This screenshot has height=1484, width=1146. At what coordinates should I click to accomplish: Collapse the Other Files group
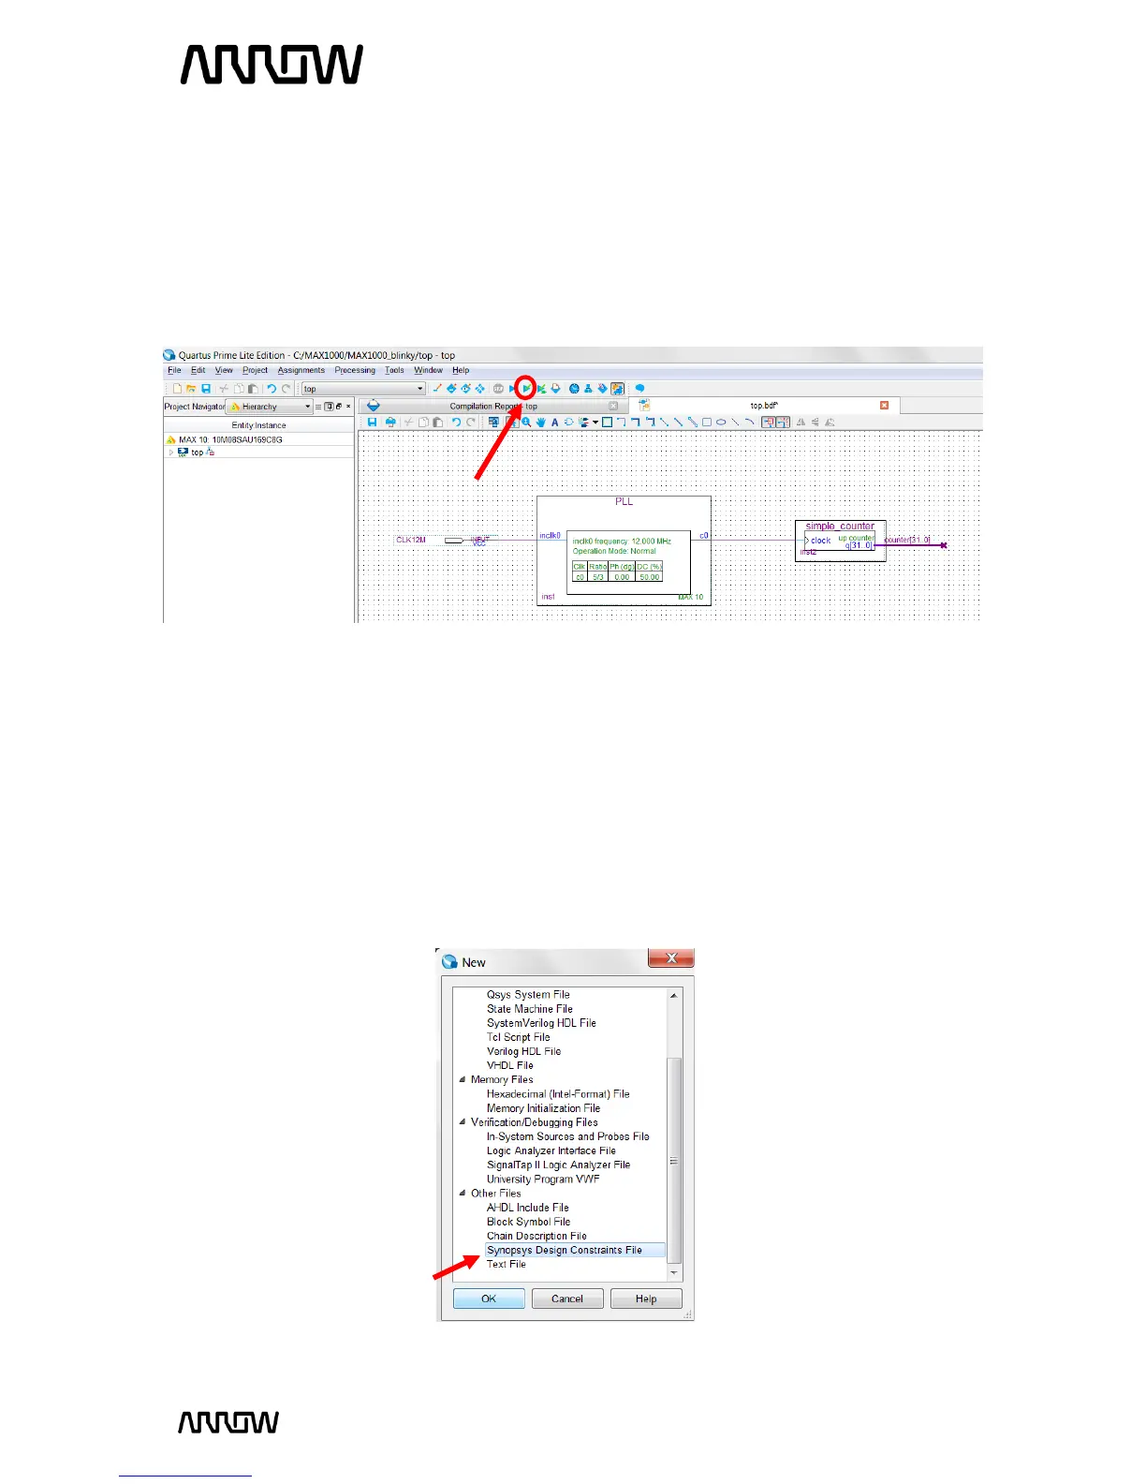(x=462, y=1193)
